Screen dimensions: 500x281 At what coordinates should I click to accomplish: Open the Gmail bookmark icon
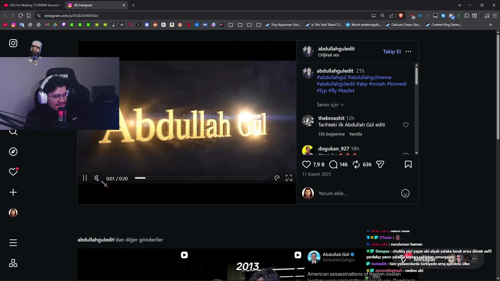(x=47, y=25)
